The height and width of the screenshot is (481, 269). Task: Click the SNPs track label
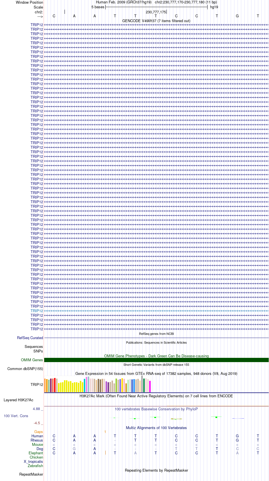coord(38,351)
